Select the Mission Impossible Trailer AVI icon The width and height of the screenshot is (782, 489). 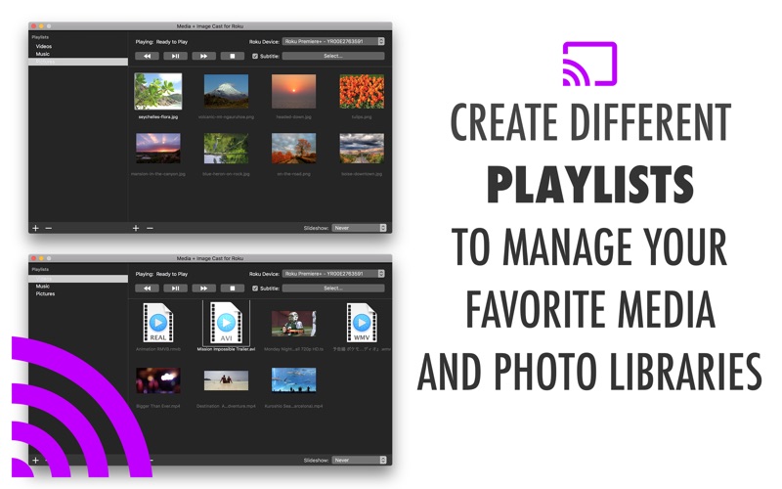(226, 323)
